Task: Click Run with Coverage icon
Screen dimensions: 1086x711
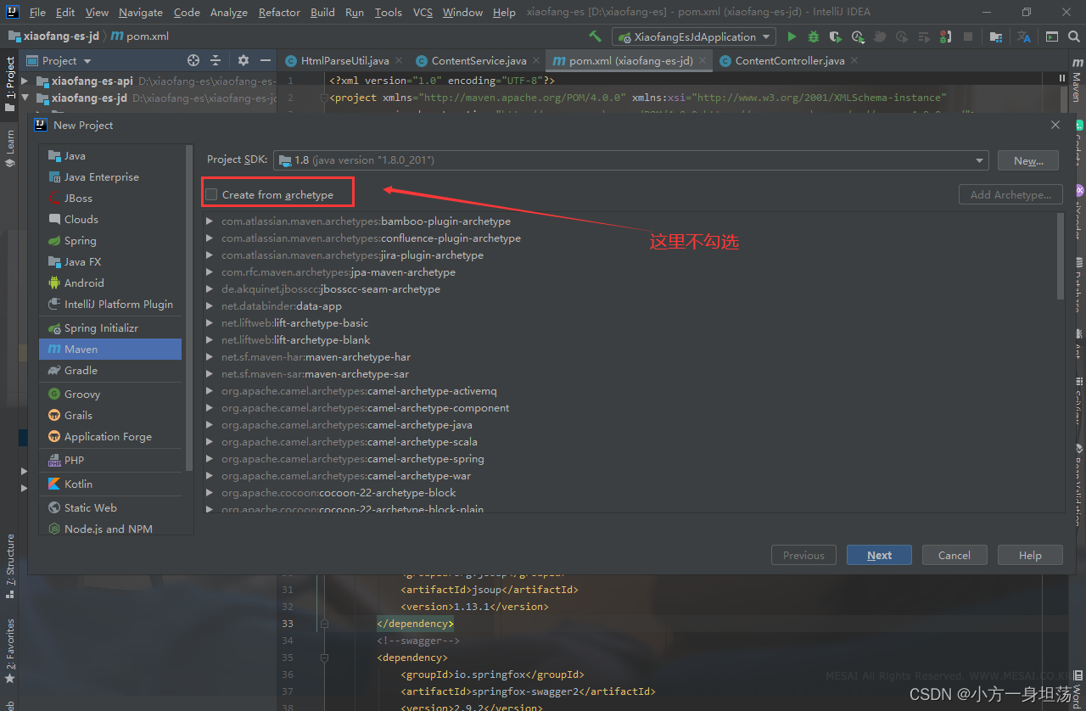Action: point(836,36)
